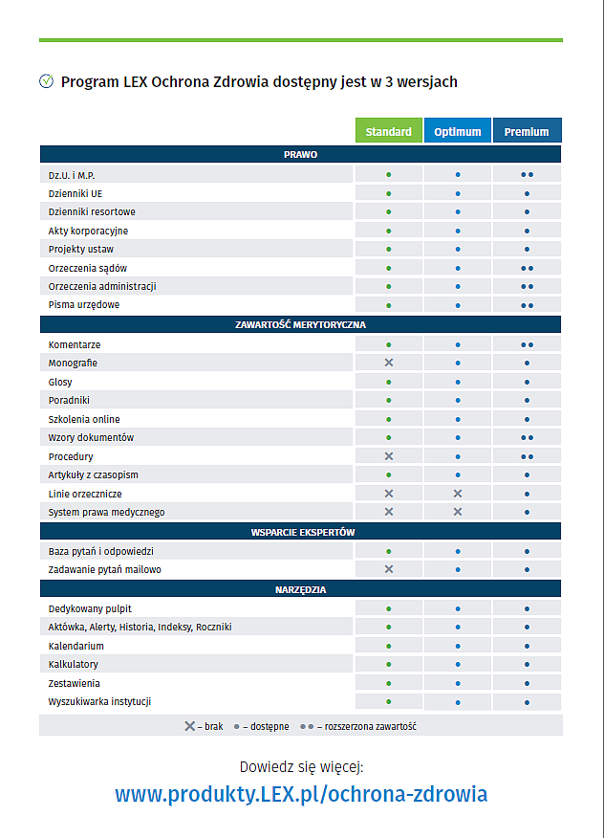This screenshot has height=838, width=604.
Task: Click the 'Linie orzecznicze' row label
Action: [85, 495]
